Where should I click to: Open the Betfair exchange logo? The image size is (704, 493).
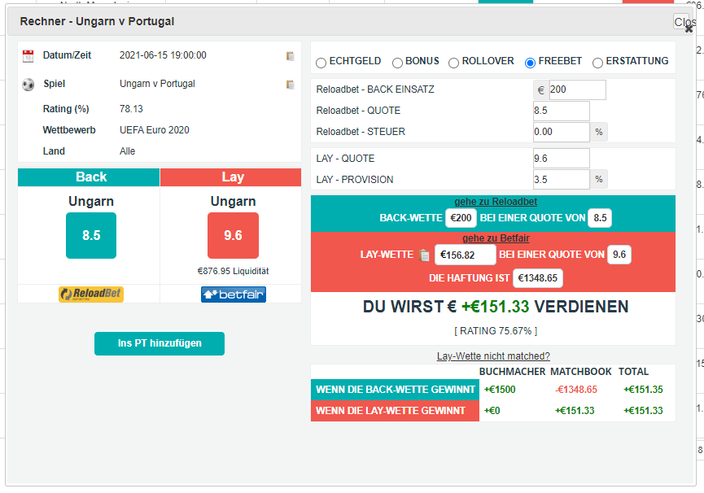tap(234, 294)
